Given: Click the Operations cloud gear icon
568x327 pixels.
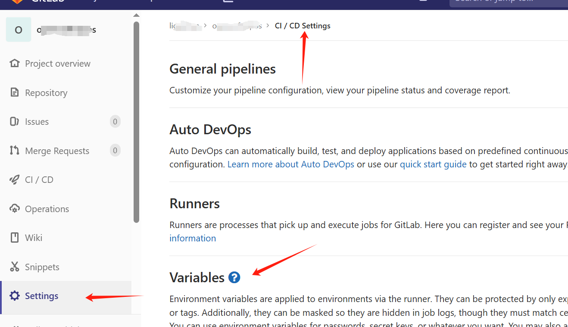Looking at the screenshot, I should [15, 209].
